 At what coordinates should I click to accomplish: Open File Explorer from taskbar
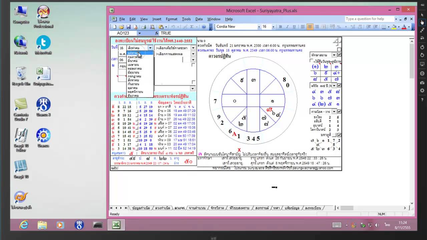pyautogui.click(x=42, y=225)
